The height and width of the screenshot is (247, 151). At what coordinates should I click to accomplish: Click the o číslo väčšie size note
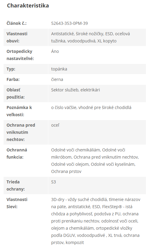pyautogui.click(x=91, y=108)
